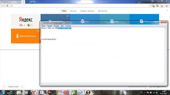Click the Сменить фон button
This screenshot has width=170, height=95.
tap(13, 87)
